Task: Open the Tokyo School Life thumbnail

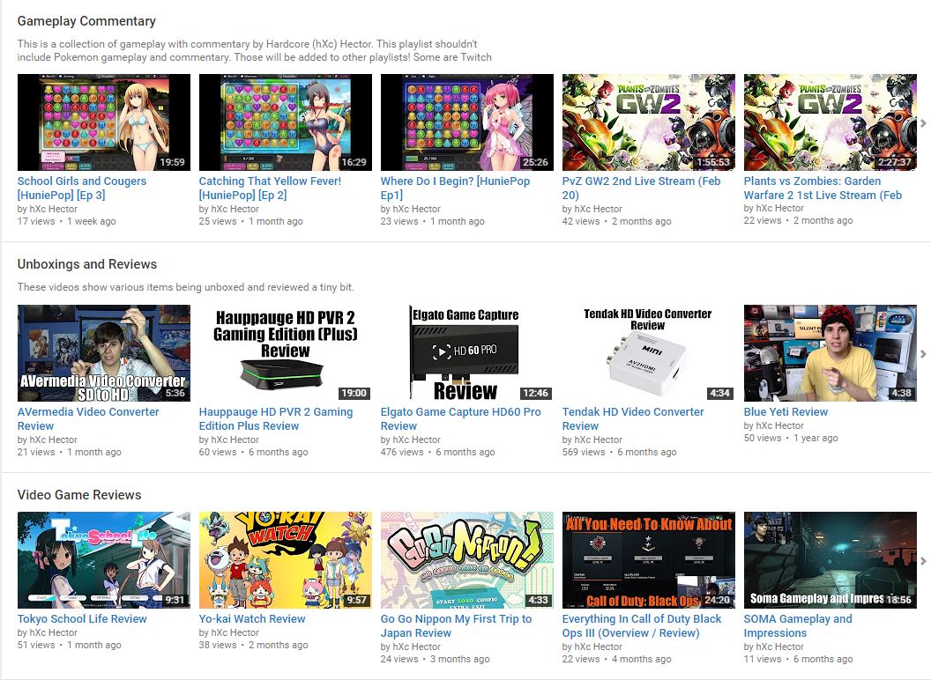Action: tap(104, 560)
